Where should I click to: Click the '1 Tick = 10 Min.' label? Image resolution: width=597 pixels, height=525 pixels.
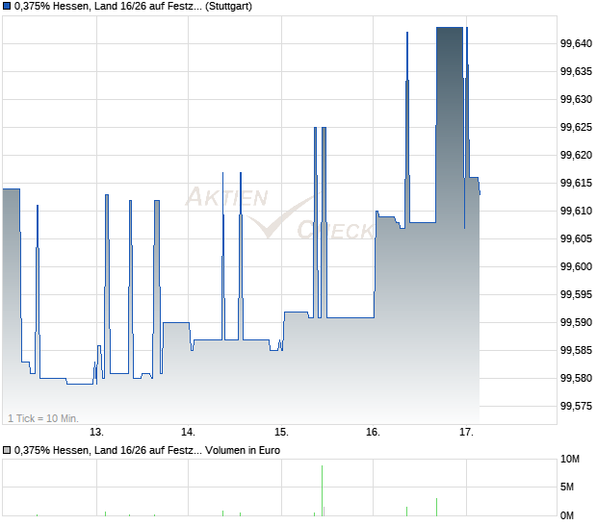43,418
